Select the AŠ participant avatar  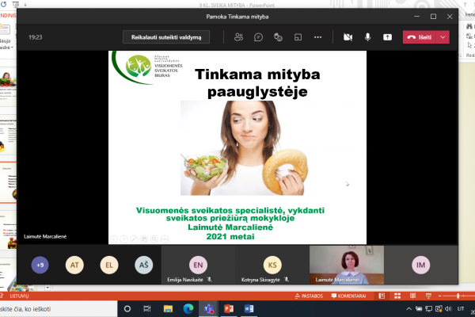[143, 265]
